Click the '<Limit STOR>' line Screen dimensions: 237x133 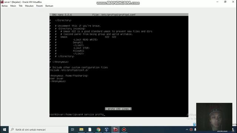coord(81,48)
